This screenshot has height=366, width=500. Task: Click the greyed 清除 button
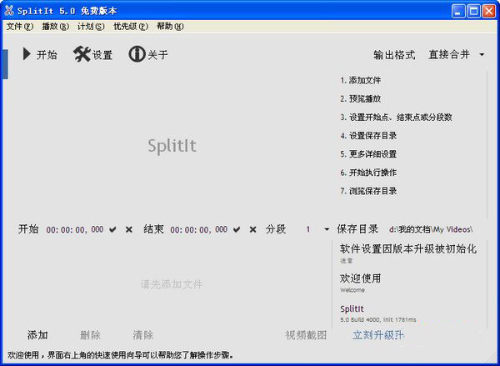[142, 335]
